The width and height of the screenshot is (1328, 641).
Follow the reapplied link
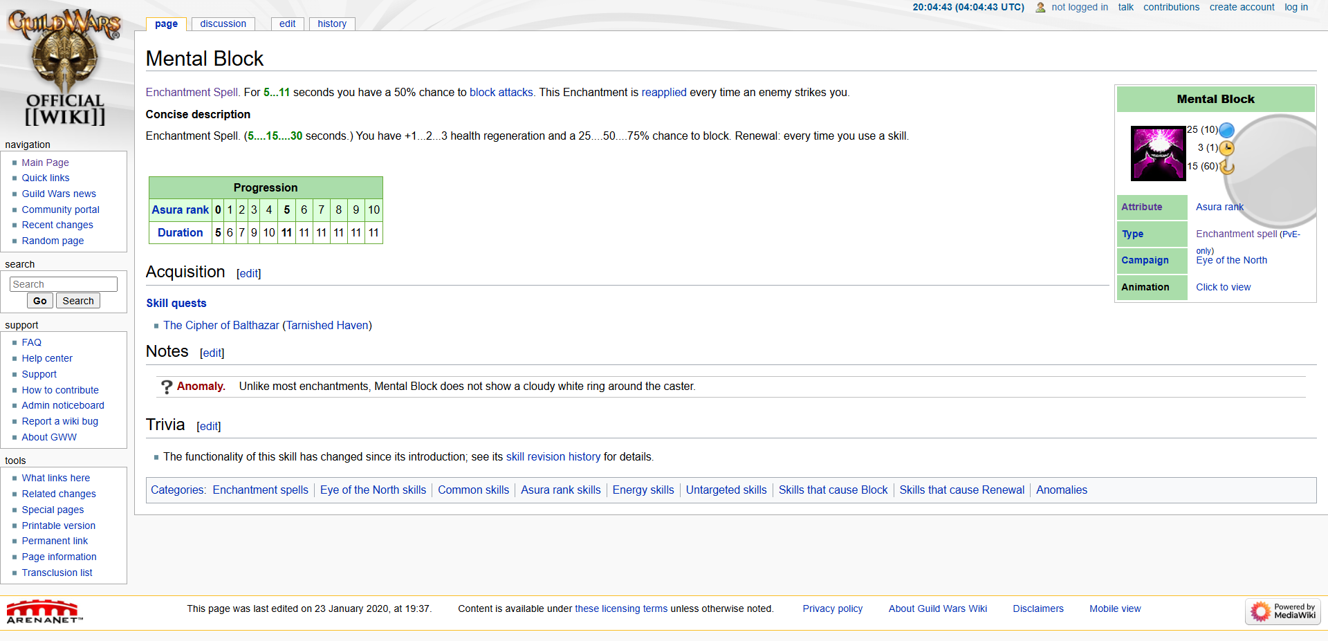coord(664,92)
